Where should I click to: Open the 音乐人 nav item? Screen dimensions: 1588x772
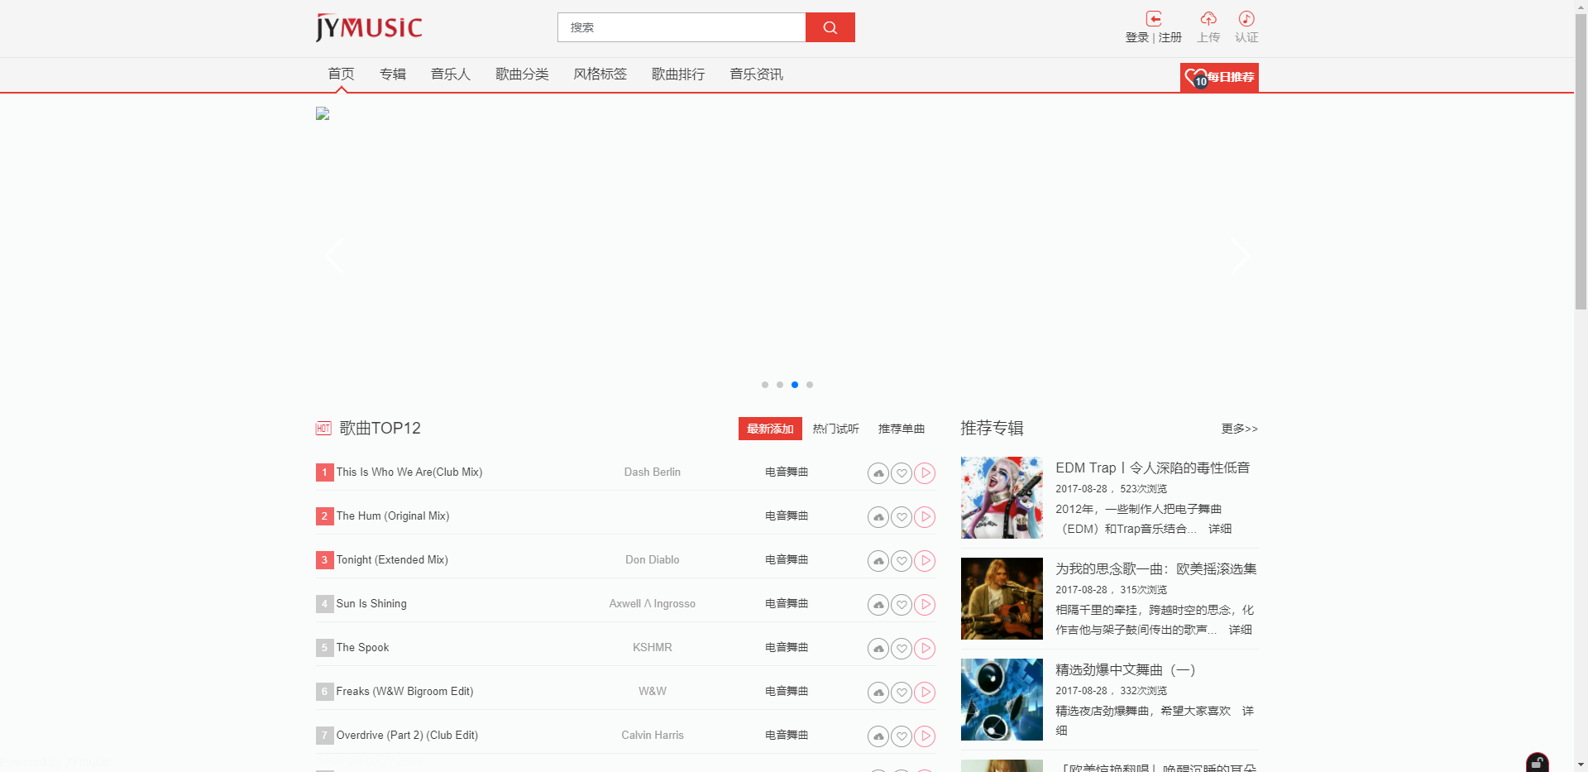tap(451, 74)
